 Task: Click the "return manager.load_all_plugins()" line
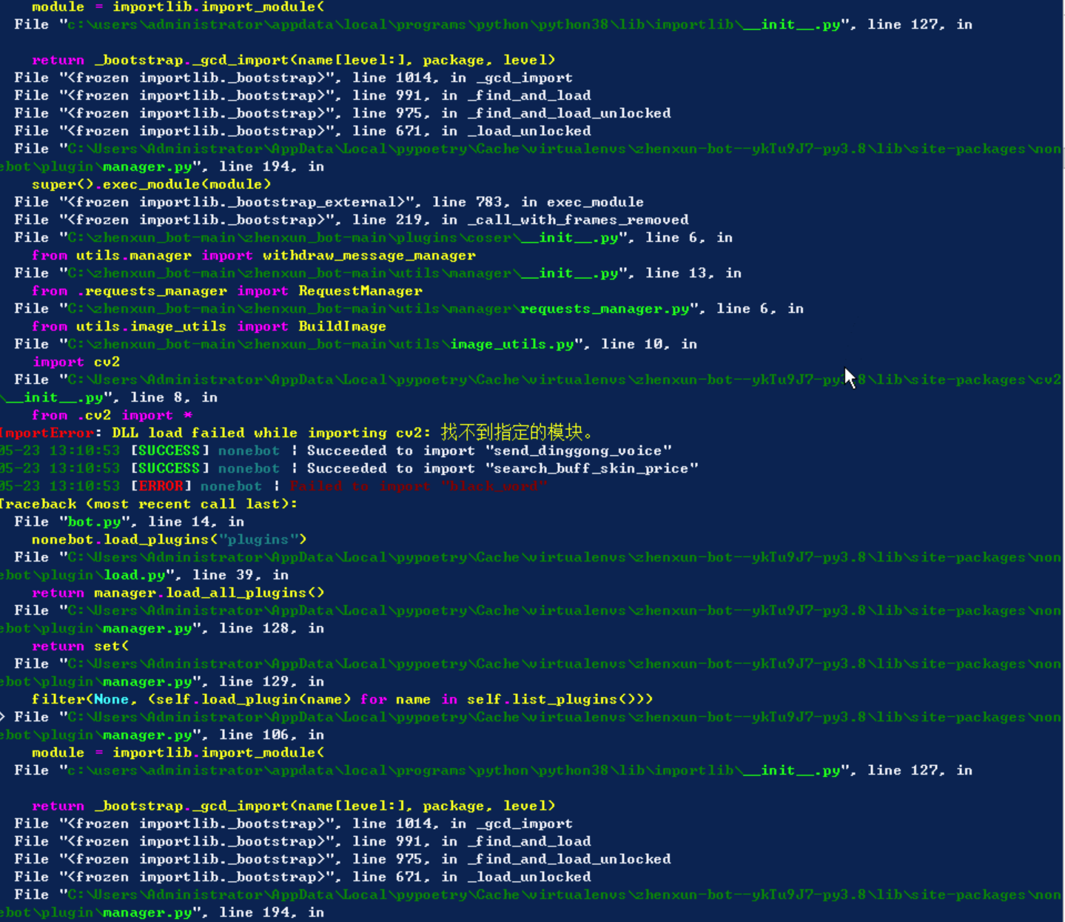[178, 593]
